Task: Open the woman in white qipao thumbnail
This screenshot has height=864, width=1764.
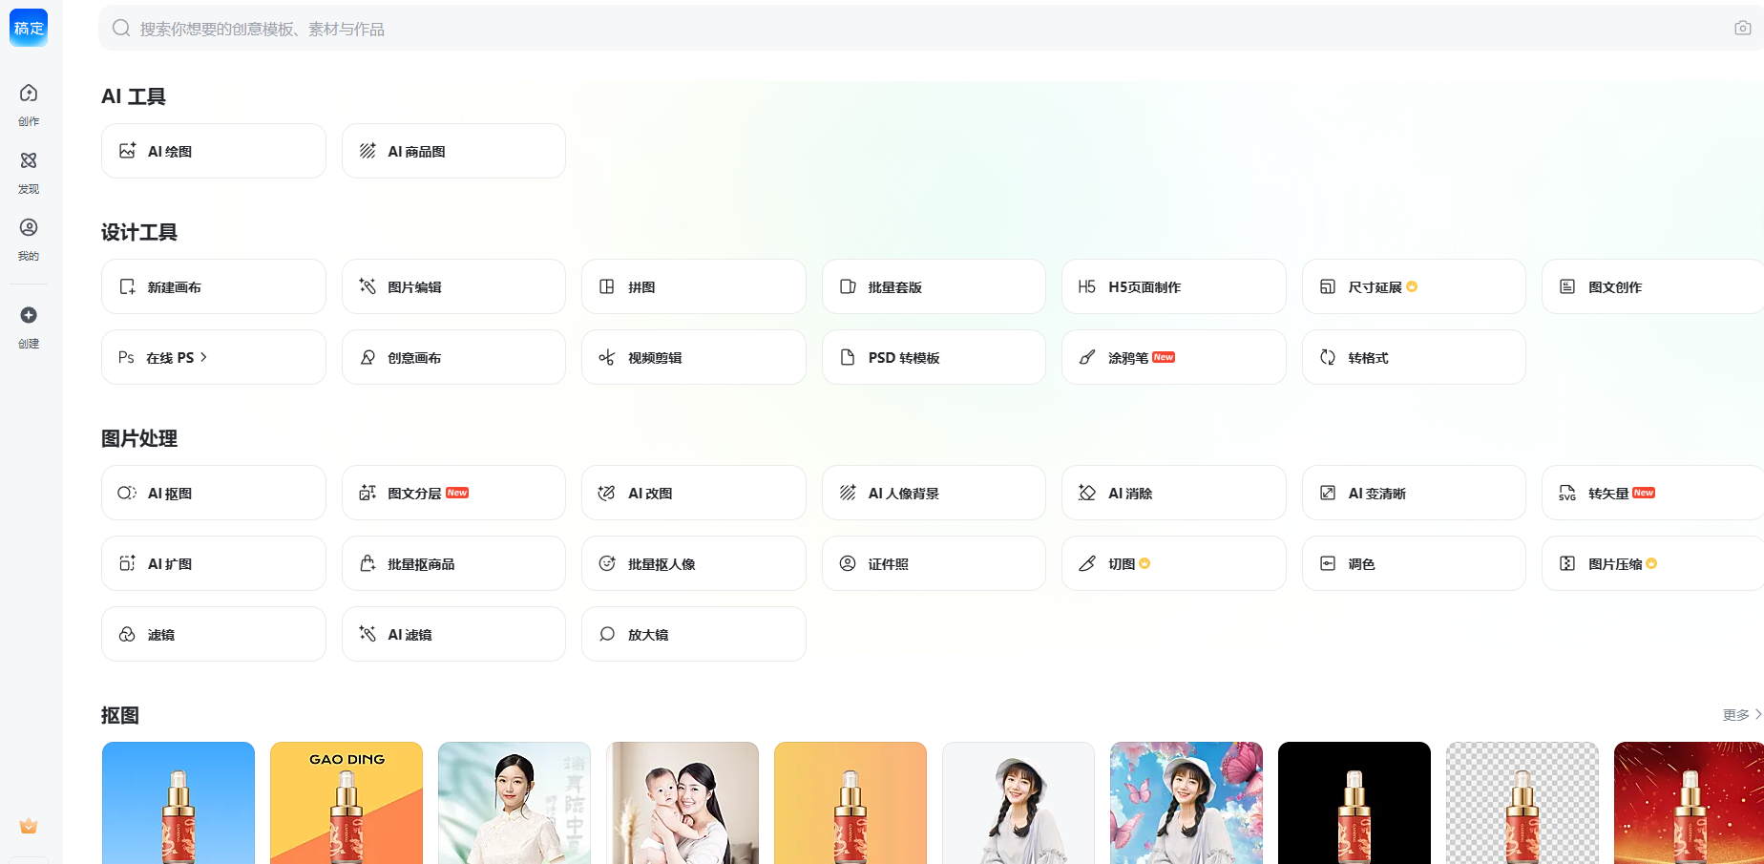Action: (x=514, y=803)
